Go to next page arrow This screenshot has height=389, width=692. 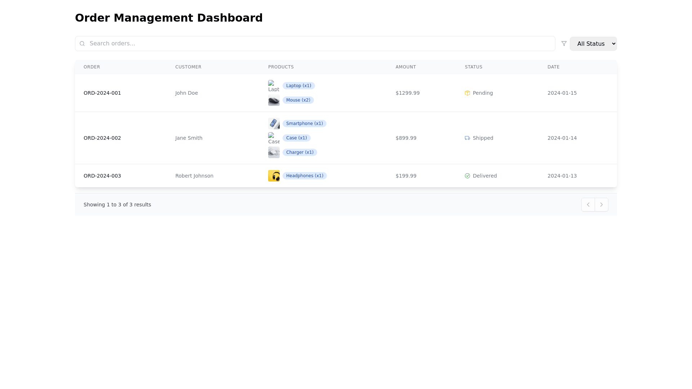point(602,205)
